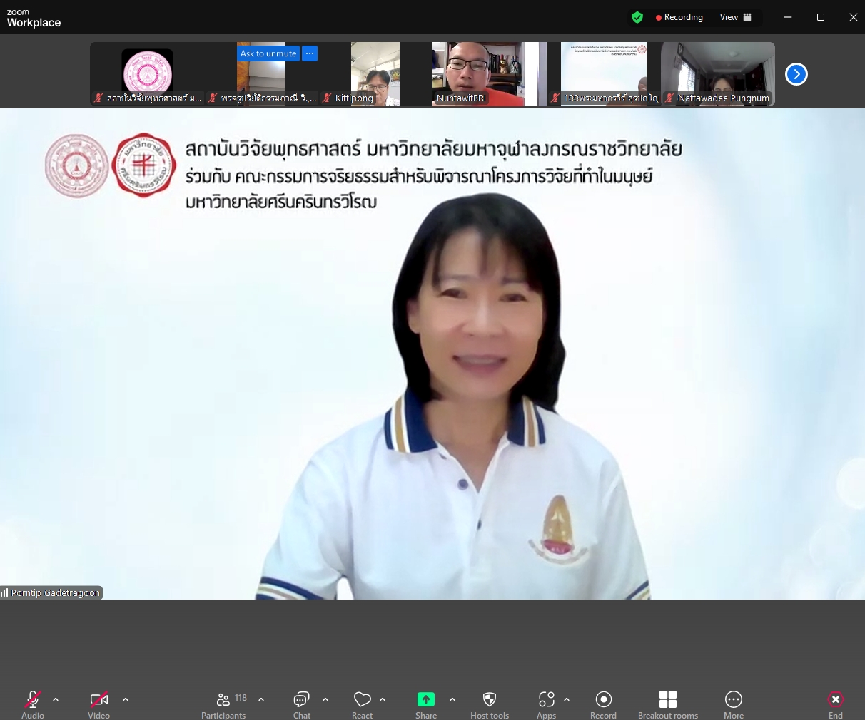
Task: Select 188พระมหากรวิร์ participant thumbnail
Action: (x=604, y=74)
